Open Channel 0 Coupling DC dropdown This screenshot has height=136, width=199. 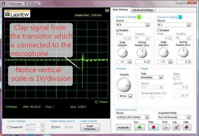click(148, 38)
